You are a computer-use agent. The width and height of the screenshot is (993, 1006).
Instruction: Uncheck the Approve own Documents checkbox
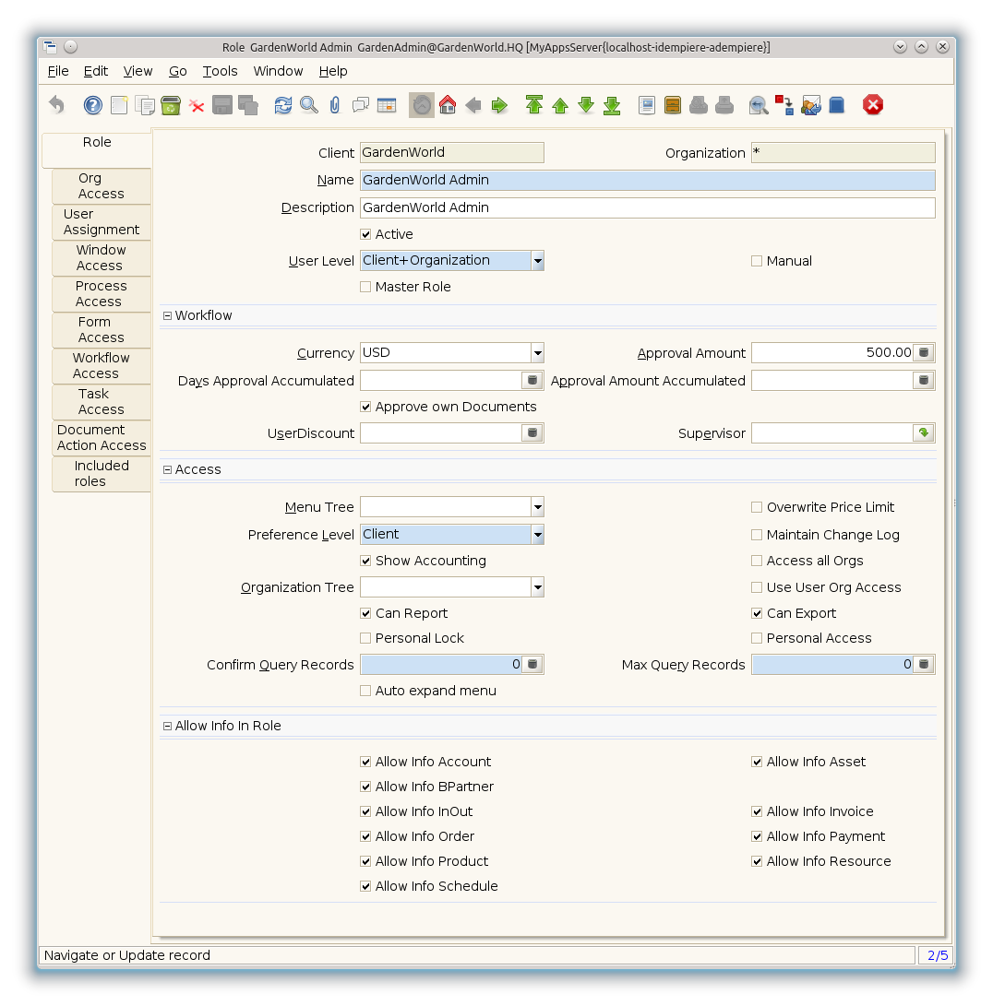(366, 407)
